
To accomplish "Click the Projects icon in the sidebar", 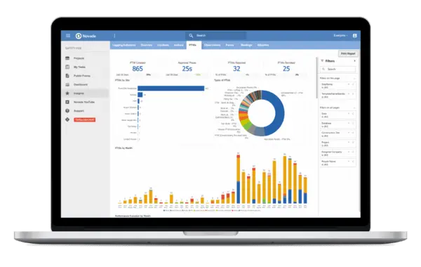I will (67, 58).
